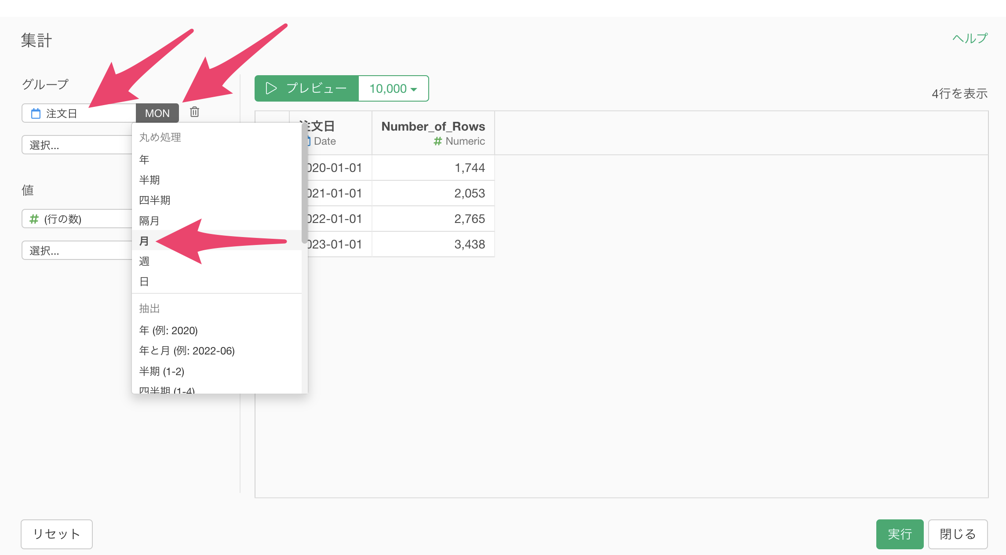Viewport: 1006px width, 555px height.
Task: Select extract option 年と月 (例: 2022-06)
Action: [217, 351]
